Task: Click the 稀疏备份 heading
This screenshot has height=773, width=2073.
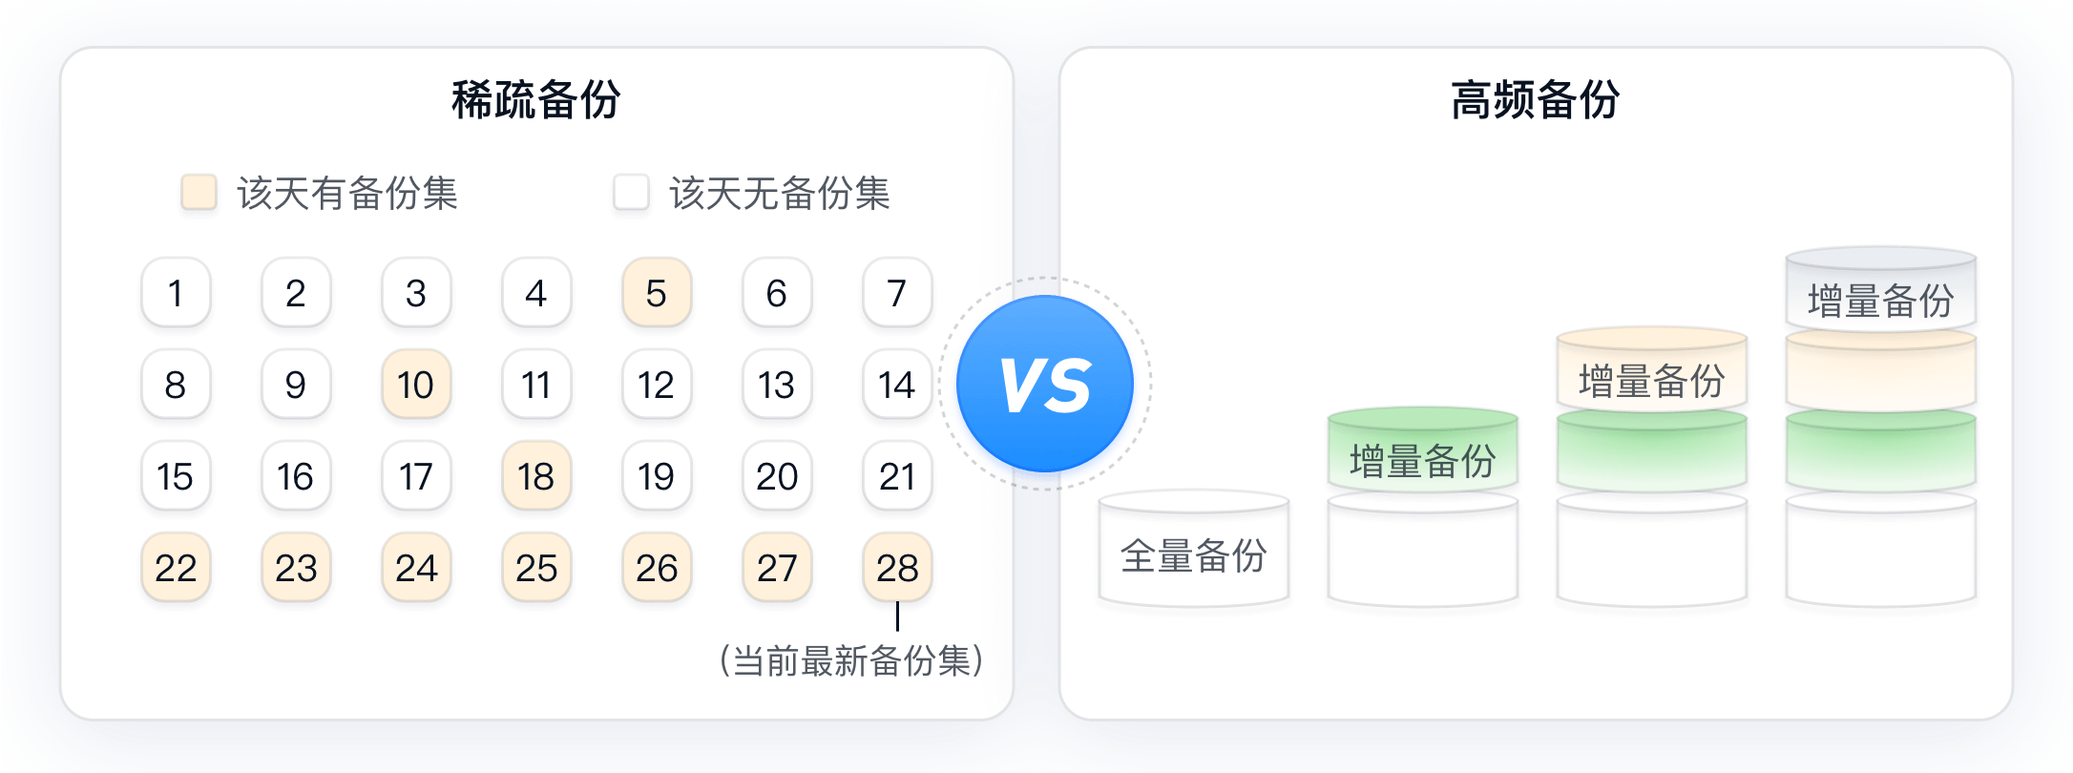Action: [536, 99]
